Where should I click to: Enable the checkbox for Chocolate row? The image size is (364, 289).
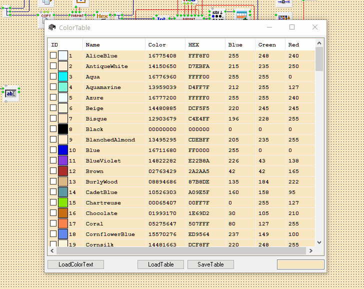pos(53,213)
